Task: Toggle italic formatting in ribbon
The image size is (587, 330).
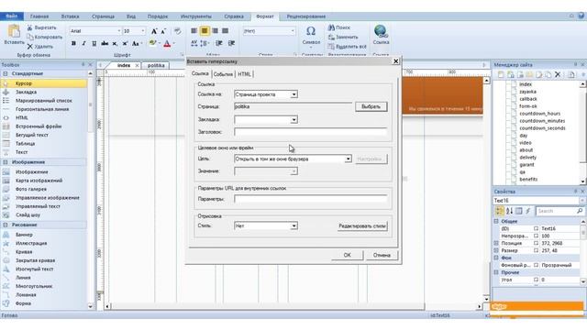Action: 83,43
